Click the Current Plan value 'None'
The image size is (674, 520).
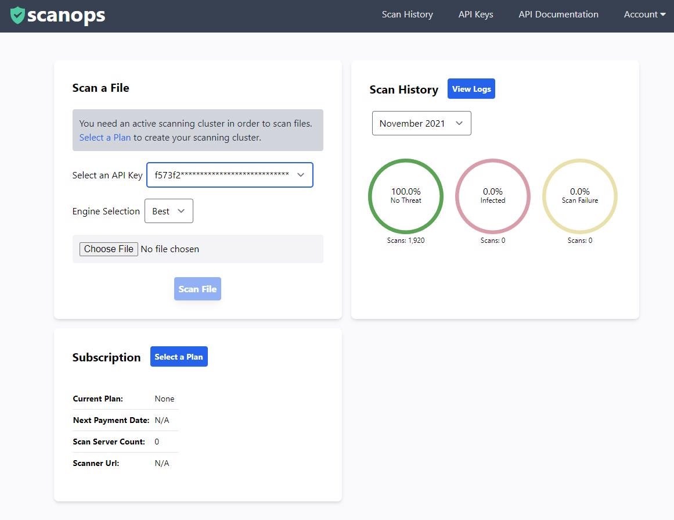pos(164,399)
